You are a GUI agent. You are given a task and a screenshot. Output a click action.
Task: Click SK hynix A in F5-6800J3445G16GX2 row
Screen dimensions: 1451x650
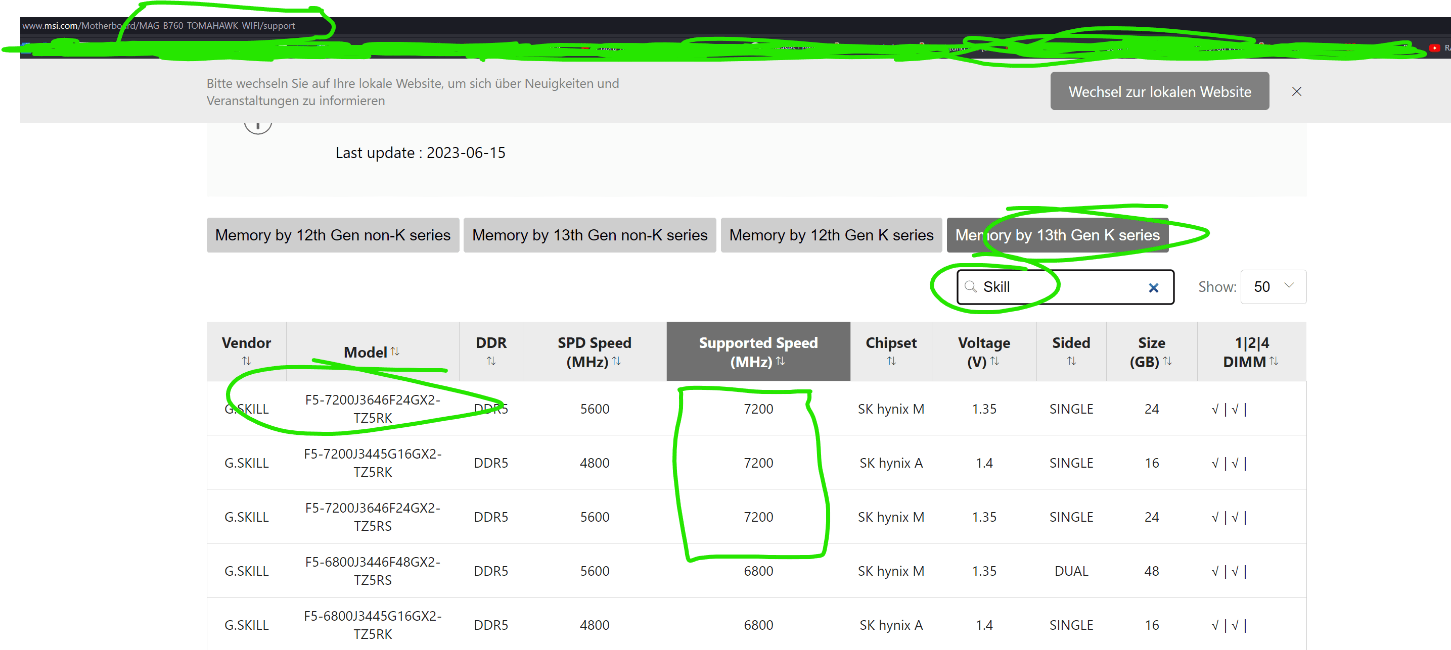pyautogui.click(x=890, y=625)
